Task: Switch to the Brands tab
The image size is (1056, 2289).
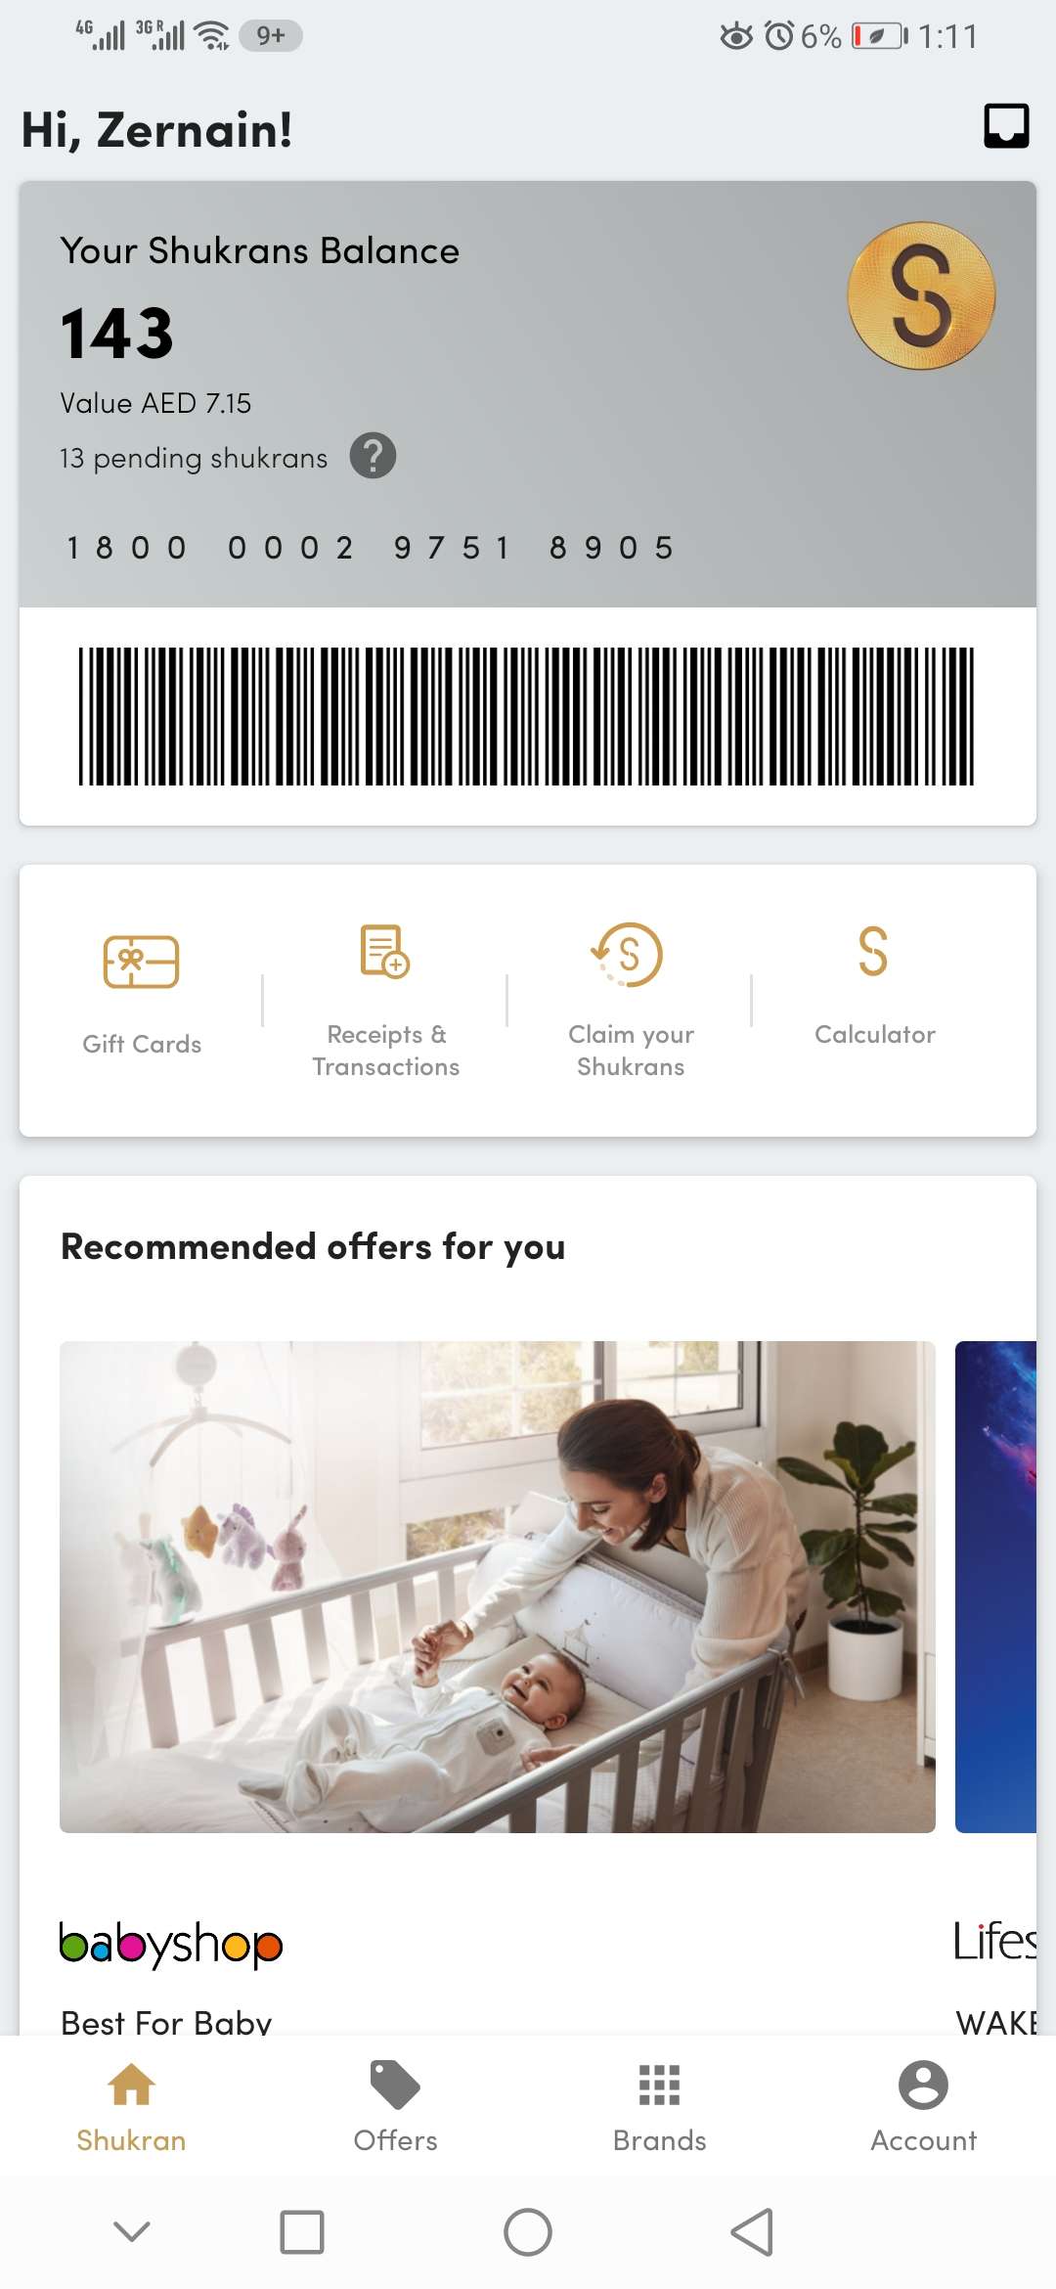Action: pos(659,2106)
